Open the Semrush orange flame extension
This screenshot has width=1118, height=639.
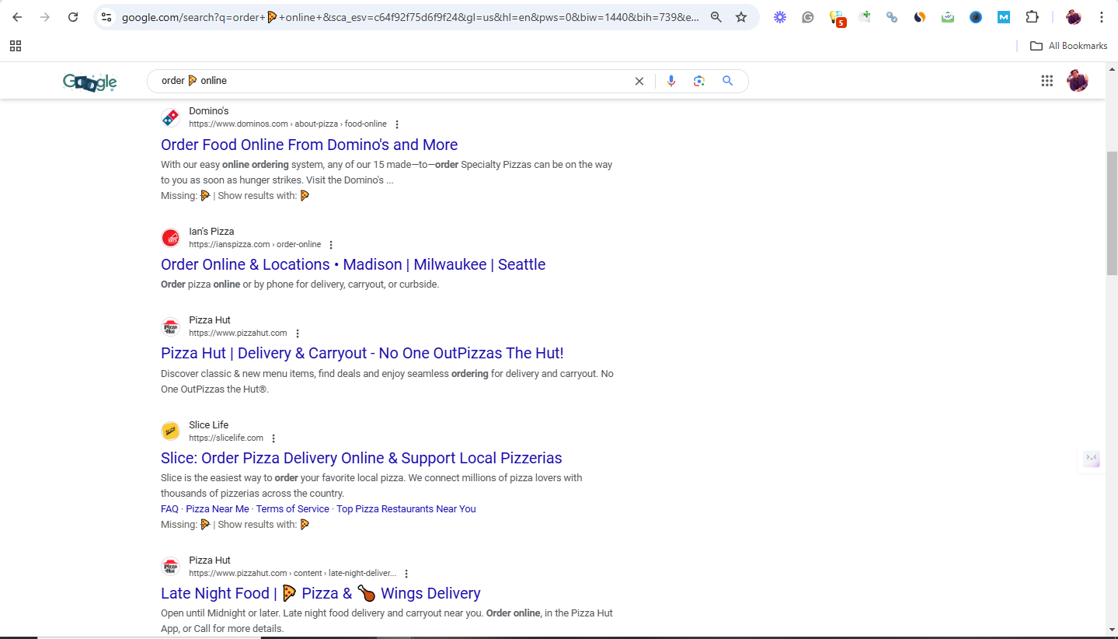(x=920, y=17)
